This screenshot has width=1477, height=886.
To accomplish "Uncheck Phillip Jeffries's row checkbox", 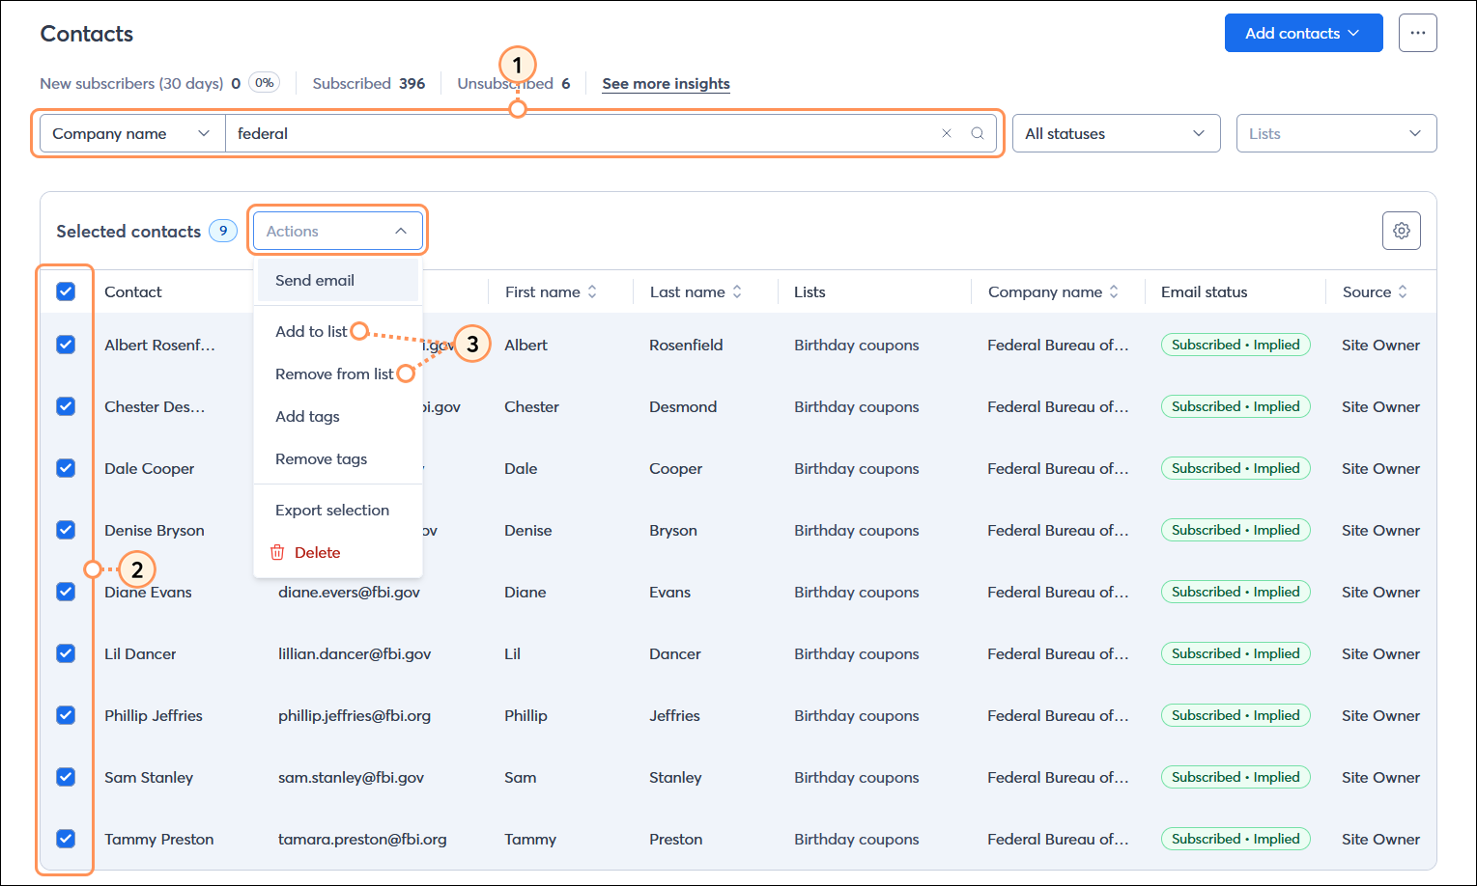I will 66,715.
